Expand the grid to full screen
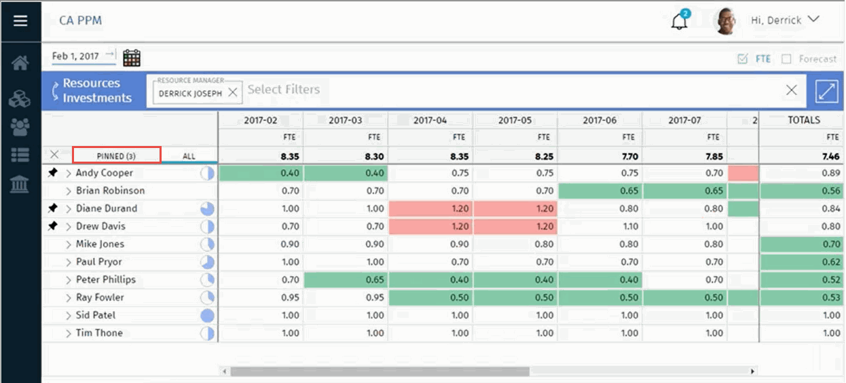 point(826,92)
